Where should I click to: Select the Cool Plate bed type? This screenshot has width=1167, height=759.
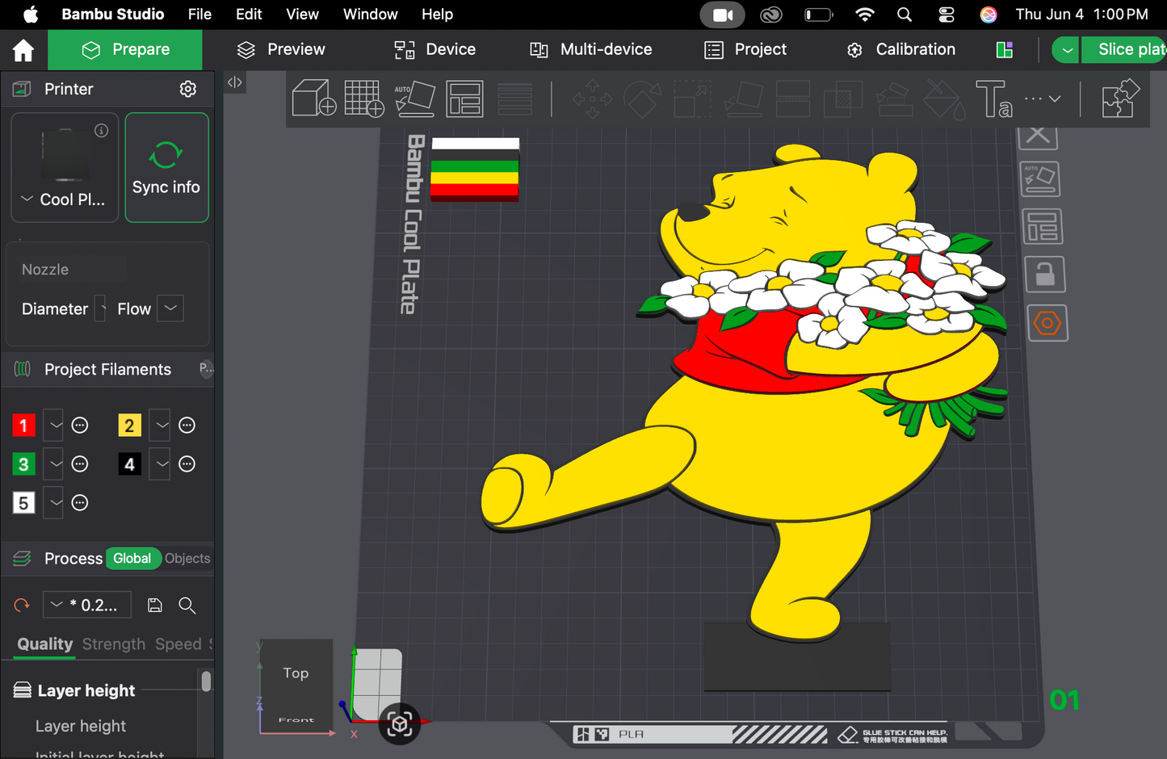[65, 167]
